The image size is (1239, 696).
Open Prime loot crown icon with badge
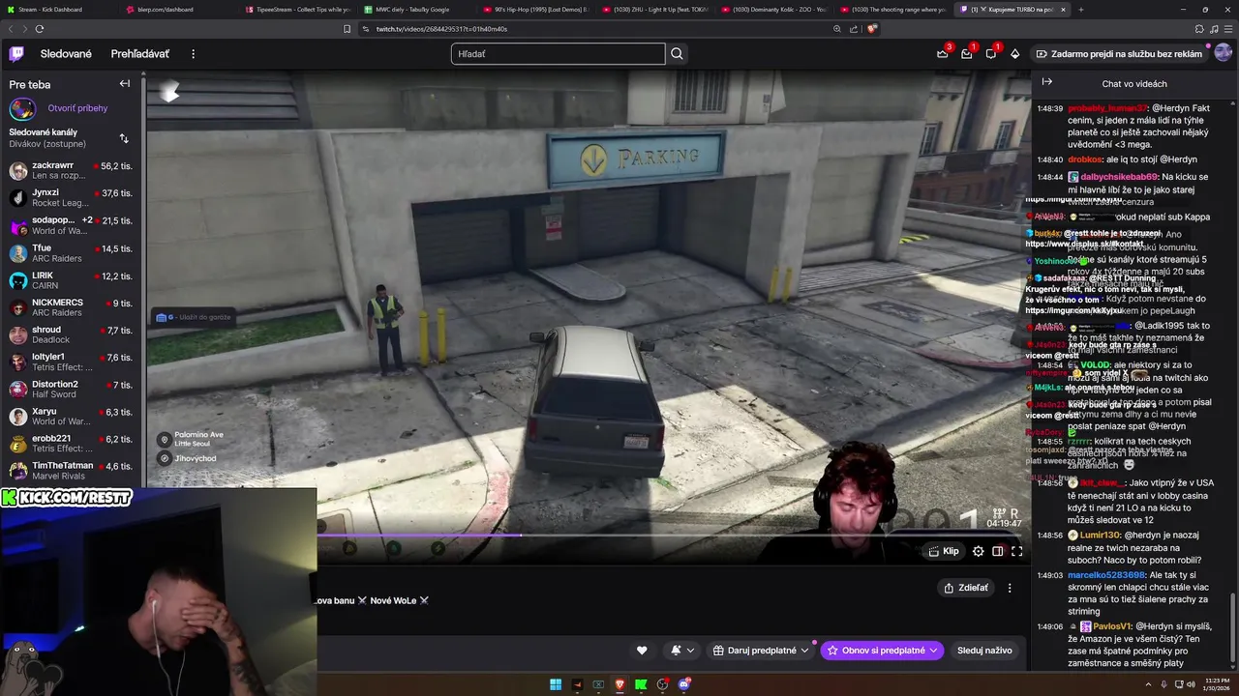(943, 54)
